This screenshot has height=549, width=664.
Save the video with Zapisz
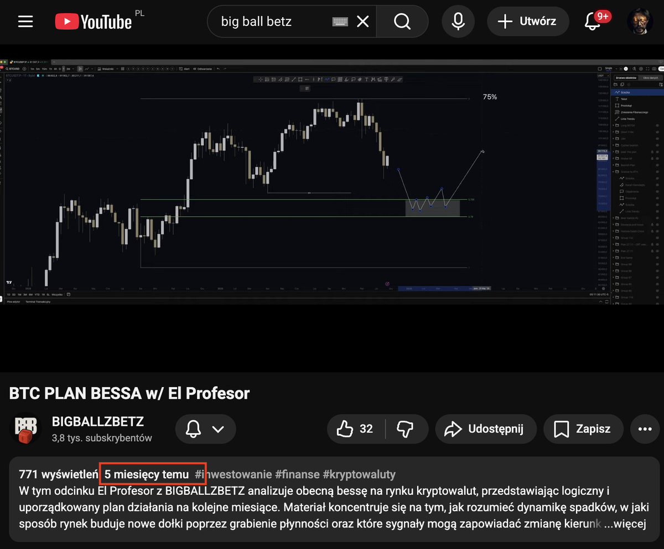tap(583, 429)
